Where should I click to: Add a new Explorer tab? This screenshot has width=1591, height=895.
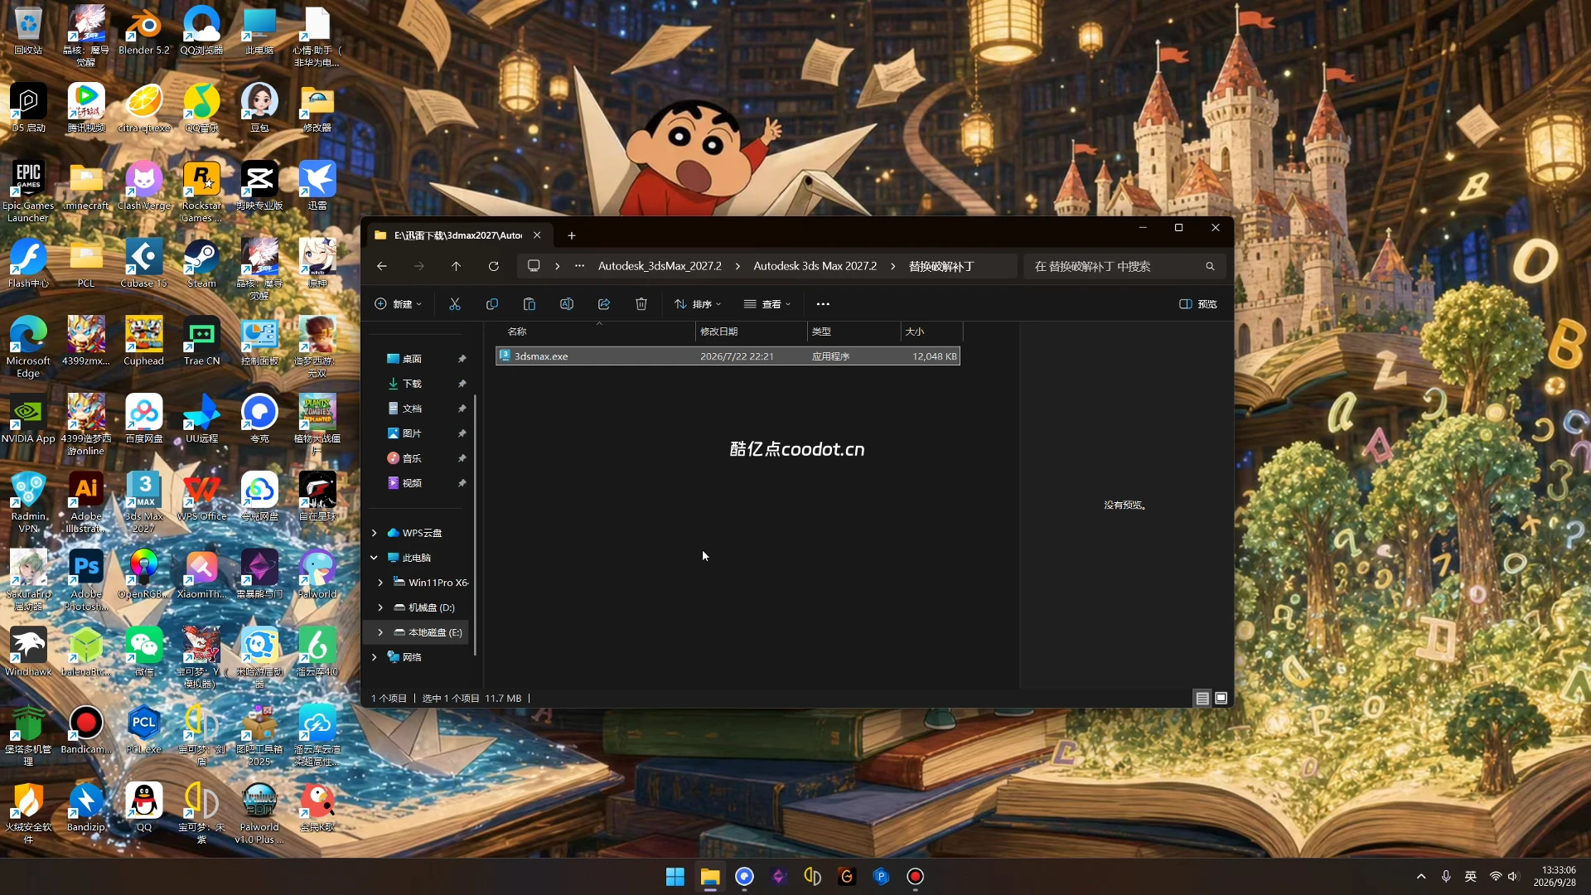tap(572, 235)
